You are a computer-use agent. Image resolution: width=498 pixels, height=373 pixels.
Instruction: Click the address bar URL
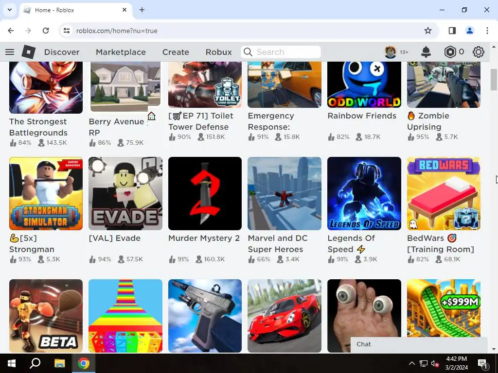[117, 31]
